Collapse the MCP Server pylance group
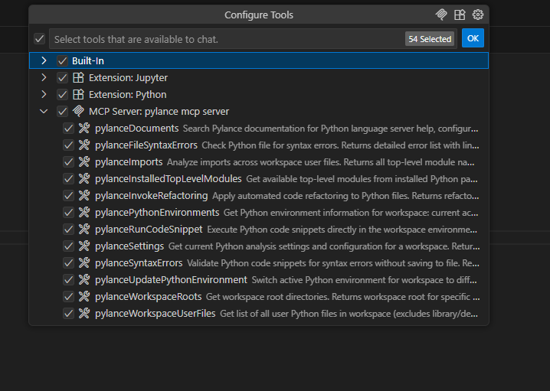The height and width of the screenshot is (391, 550). pos(44,112)
